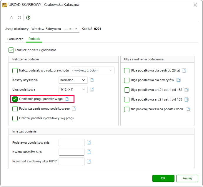203x187 pixels.
Task: Select the Podatek tab
Action: 34,39
